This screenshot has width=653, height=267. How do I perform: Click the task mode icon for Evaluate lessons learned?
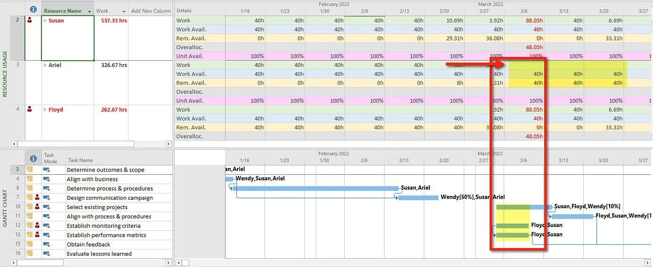[x=47, y=254]
